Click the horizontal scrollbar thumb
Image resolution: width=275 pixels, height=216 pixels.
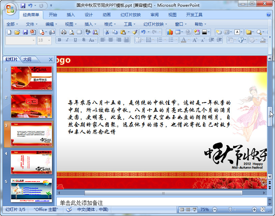point(163,193)
